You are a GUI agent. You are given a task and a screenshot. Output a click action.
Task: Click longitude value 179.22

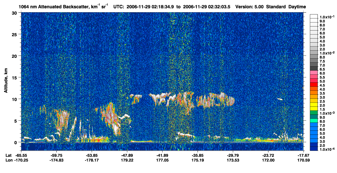[127, 160]
